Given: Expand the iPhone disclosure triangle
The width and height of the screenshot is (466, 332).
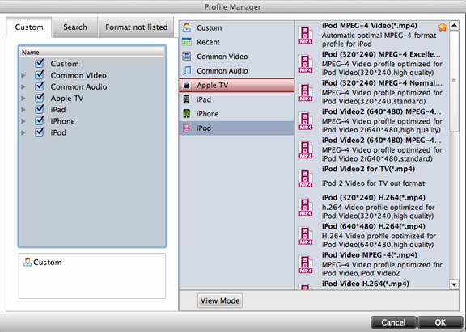Looking at the screenshot, I should click(23, 121).
